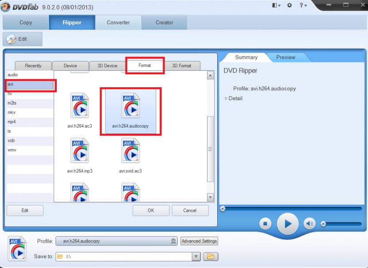This screenshot has height=268, width=368.
Task: Switch to the Copy tab
Action: coord(26,23)
